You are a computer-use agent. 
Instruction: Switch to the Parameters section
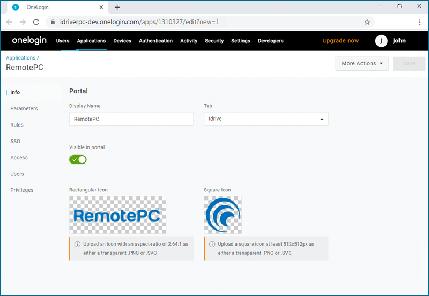tap(24, 108)
